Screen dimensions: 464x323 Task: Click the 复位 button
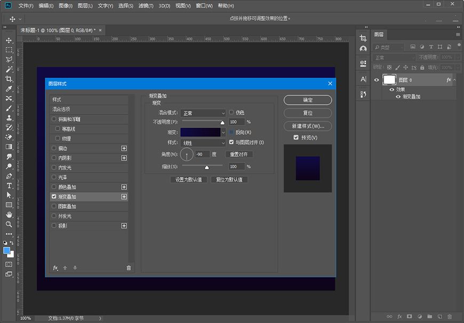[308, 113]
